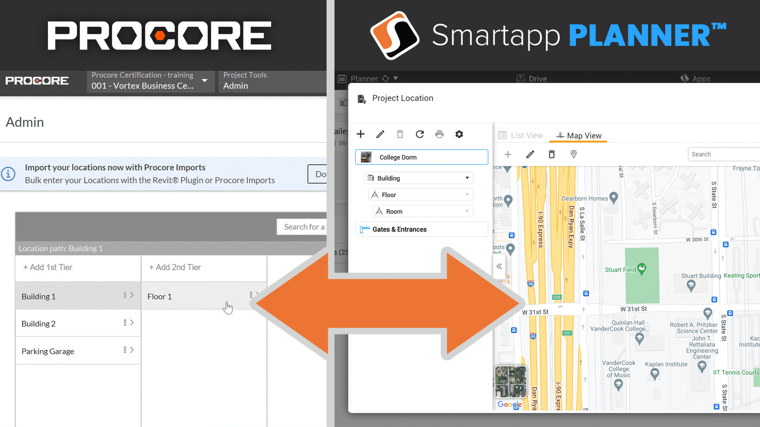
Task: Open Parking Garage options menu dots
Action: tap(125, 350)
